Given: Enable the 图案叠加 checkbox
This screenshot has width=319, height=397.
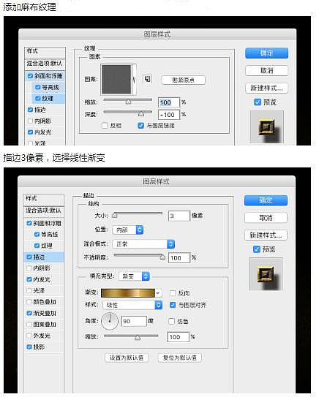Looking at the screenshot, I should [29, 325].
